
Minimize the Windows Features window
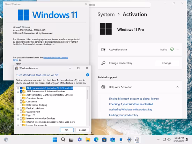point(70,68)
